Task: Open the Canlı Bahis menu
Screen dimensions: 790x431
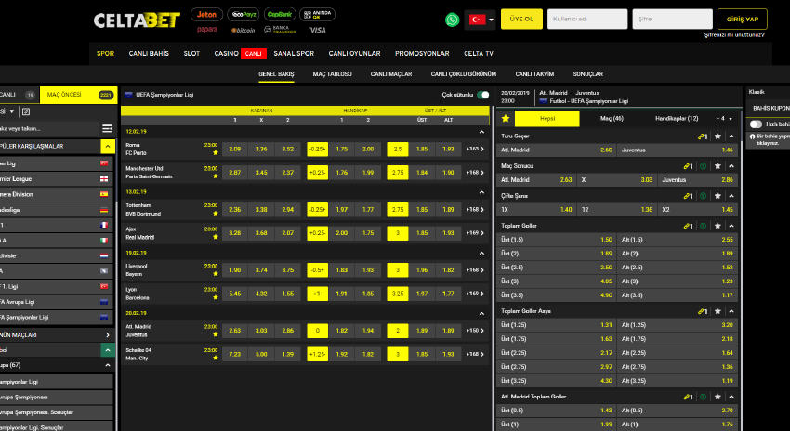Action: (x=149, y=53)
